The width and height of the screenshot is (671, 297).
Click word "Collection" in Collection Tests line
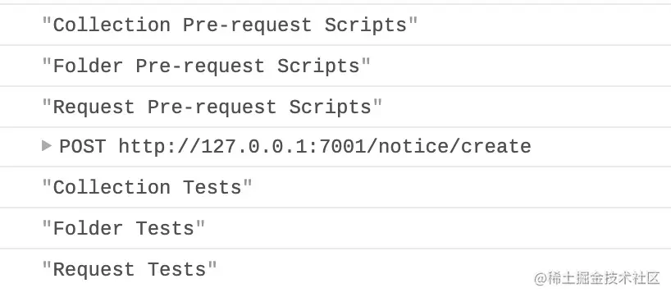tap(112, 187)
